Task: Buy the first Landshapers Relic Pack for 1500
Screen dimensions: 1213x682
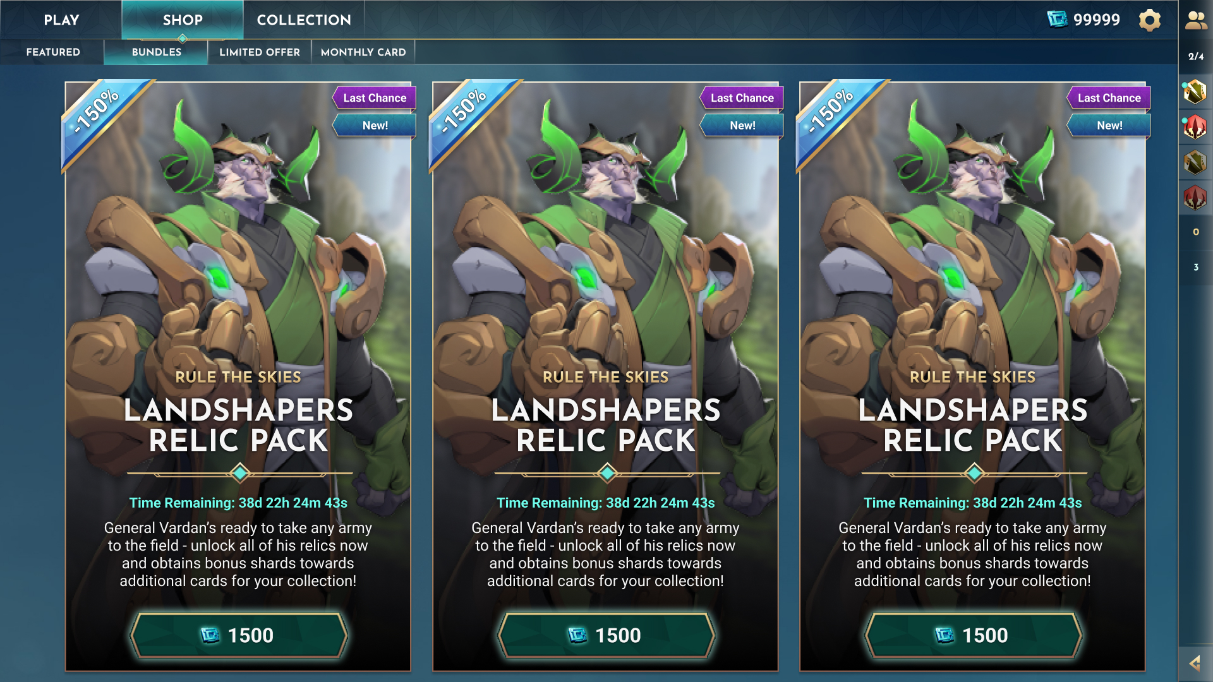Action: click(x=238, y=635)
